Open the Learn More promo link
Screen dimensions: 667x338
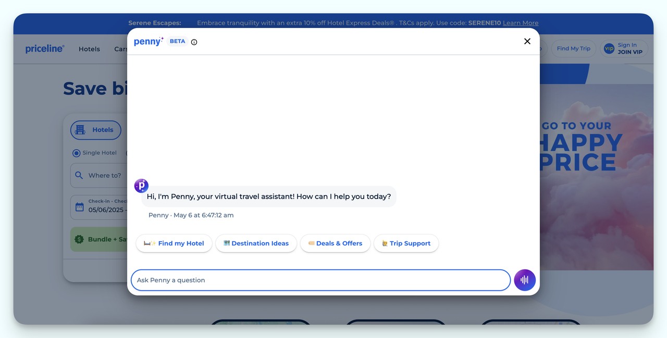click(x=521, y=23)
